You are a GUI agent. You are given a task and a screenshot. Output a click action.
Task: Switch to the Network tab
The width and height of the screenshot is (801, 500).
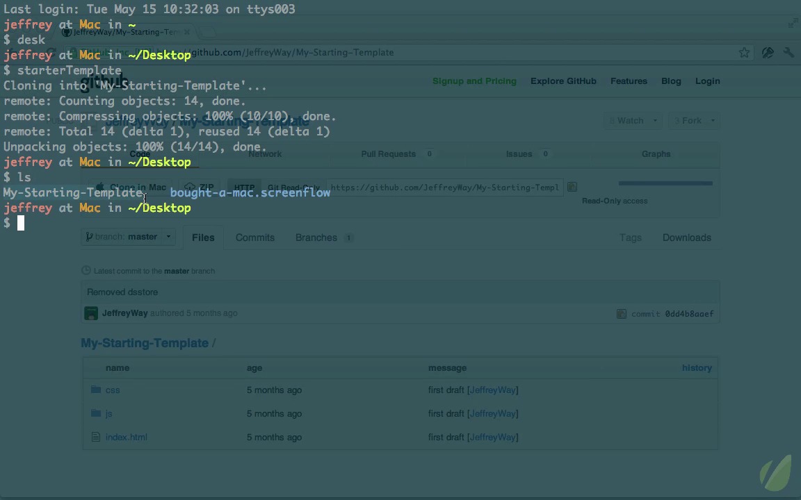(265, 154)
